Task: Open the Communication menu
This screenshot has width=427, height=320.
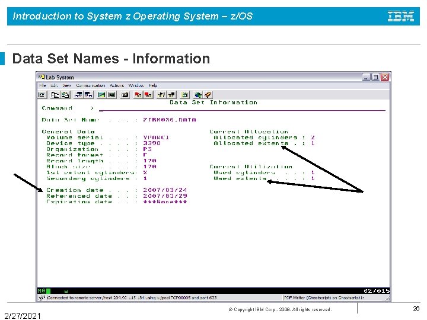Action: pyautogui.click(x=90, y=85)
